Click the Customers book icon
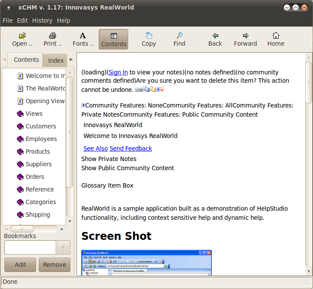The height and width of the screenshot is (289, 313). click(20, 126)
